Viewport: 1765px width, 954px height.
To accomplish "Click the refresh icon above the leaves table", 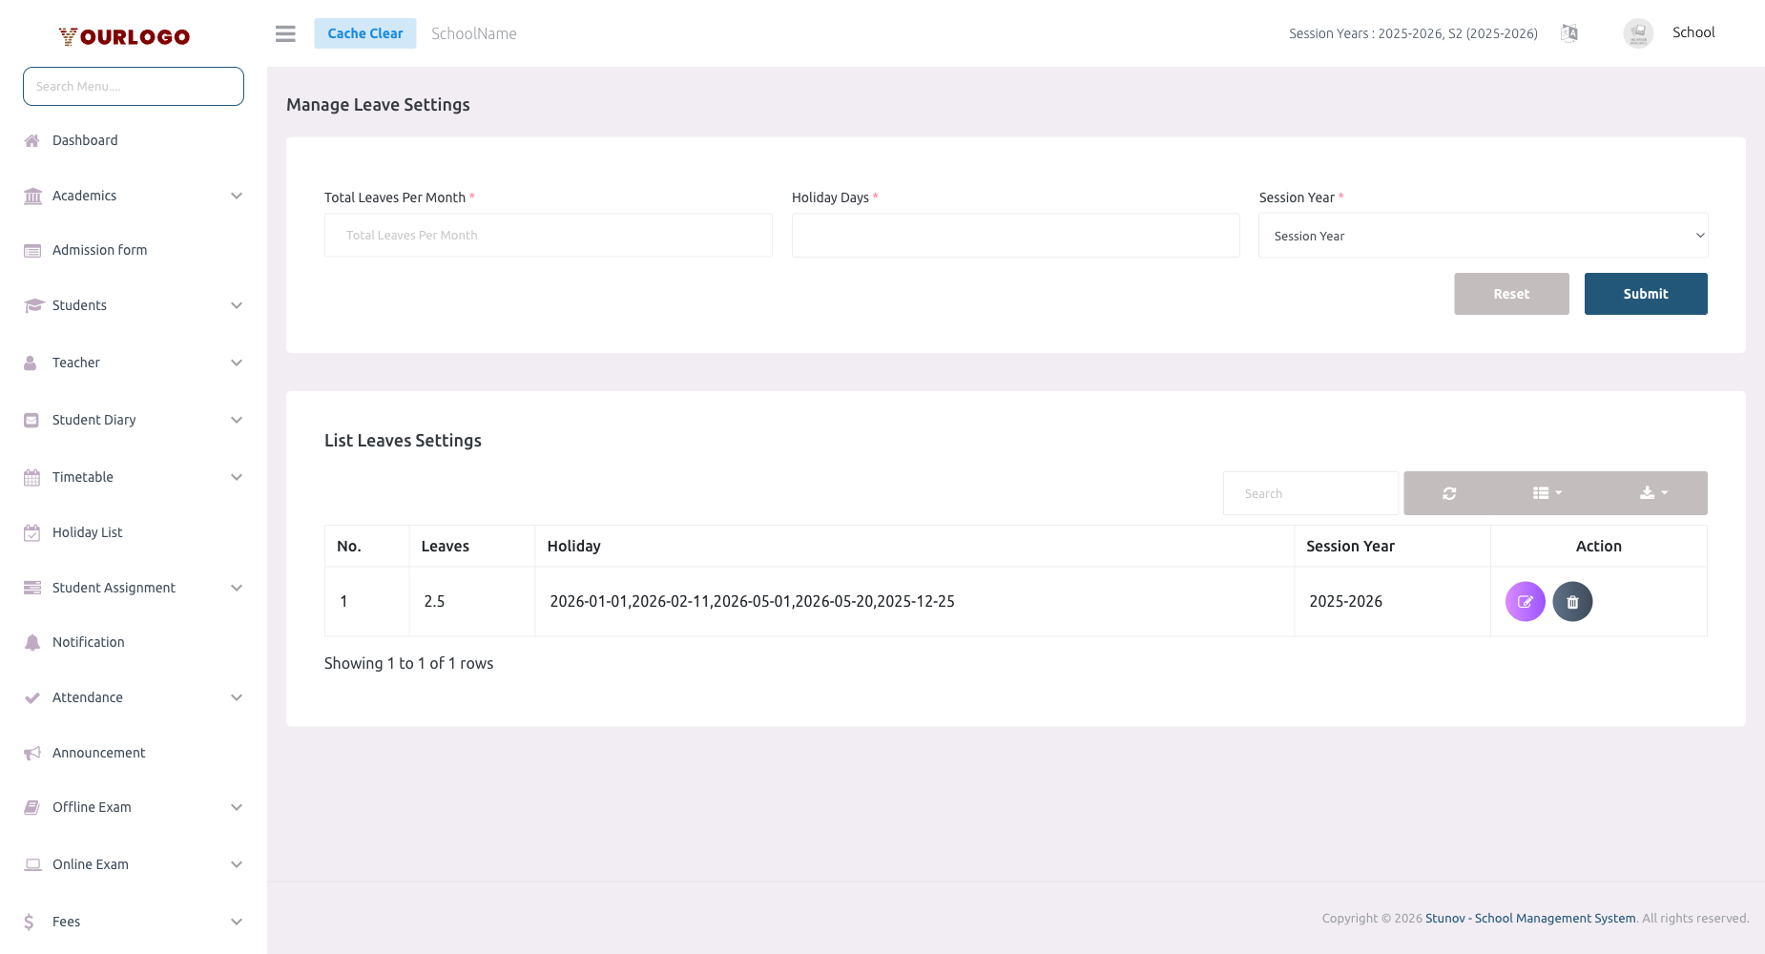I will pyautogui.click(x=1449, y=493).
